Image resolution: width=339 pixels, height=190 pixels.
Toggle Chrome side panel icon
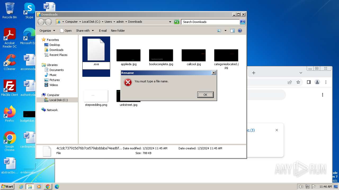pyautogui.click(x=309, y=82)
